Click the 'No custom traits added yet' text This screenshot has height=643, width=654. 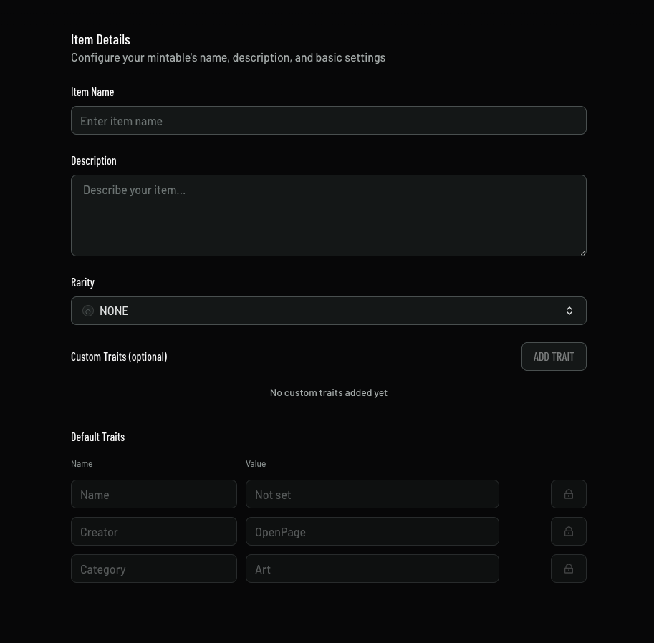[328, 392]
